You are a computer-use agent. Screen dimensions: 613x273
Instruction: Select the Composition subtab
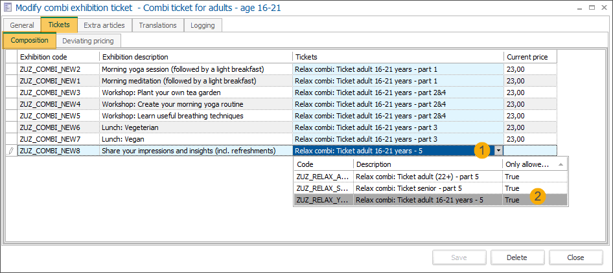pyautogui.click(x=30, y=41)
